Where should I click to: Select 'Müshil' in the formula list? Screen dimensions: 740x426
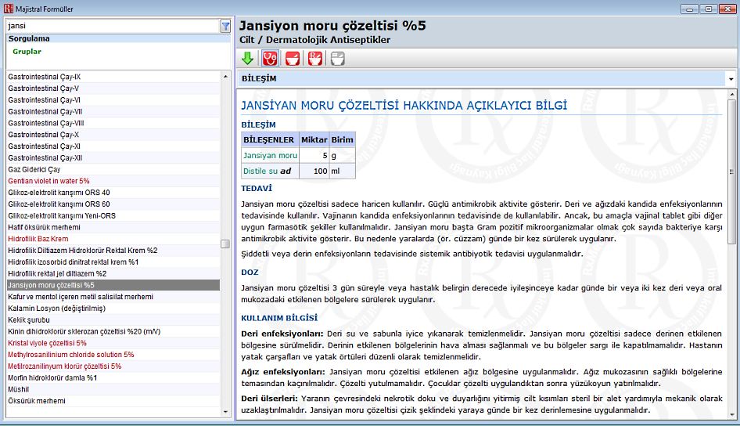113,389
